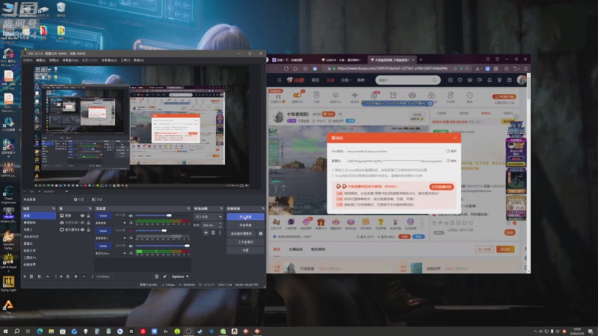Viewport: 598px width, 336px height.
Task: Toggle lock on the image source
Action: coord(88,216)
